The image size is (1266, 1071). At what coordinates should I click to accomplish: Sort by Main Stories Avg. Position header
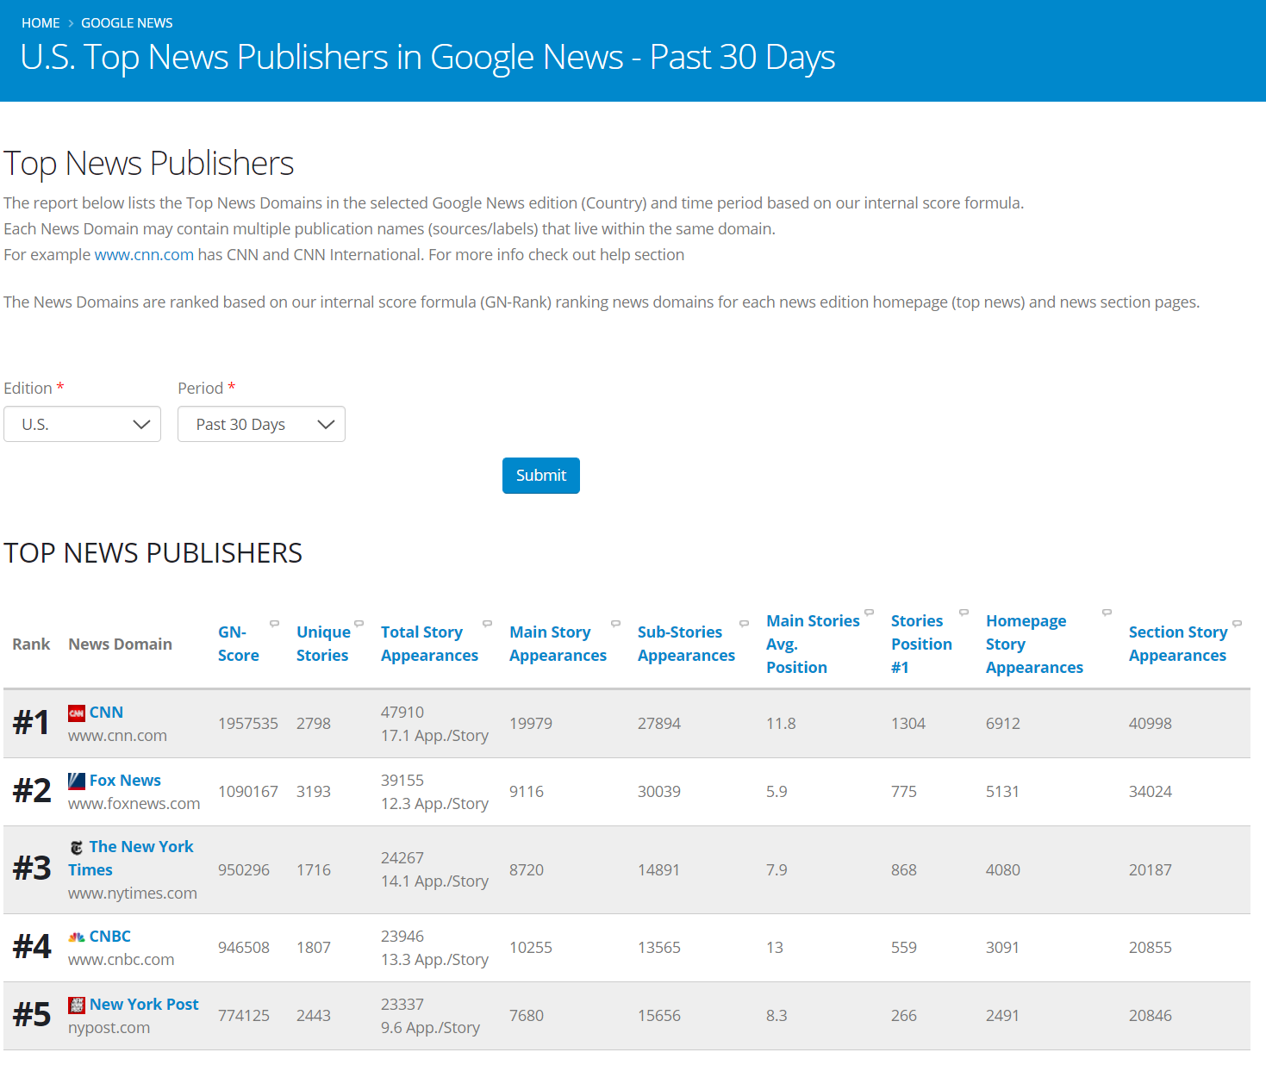(813, 644)
